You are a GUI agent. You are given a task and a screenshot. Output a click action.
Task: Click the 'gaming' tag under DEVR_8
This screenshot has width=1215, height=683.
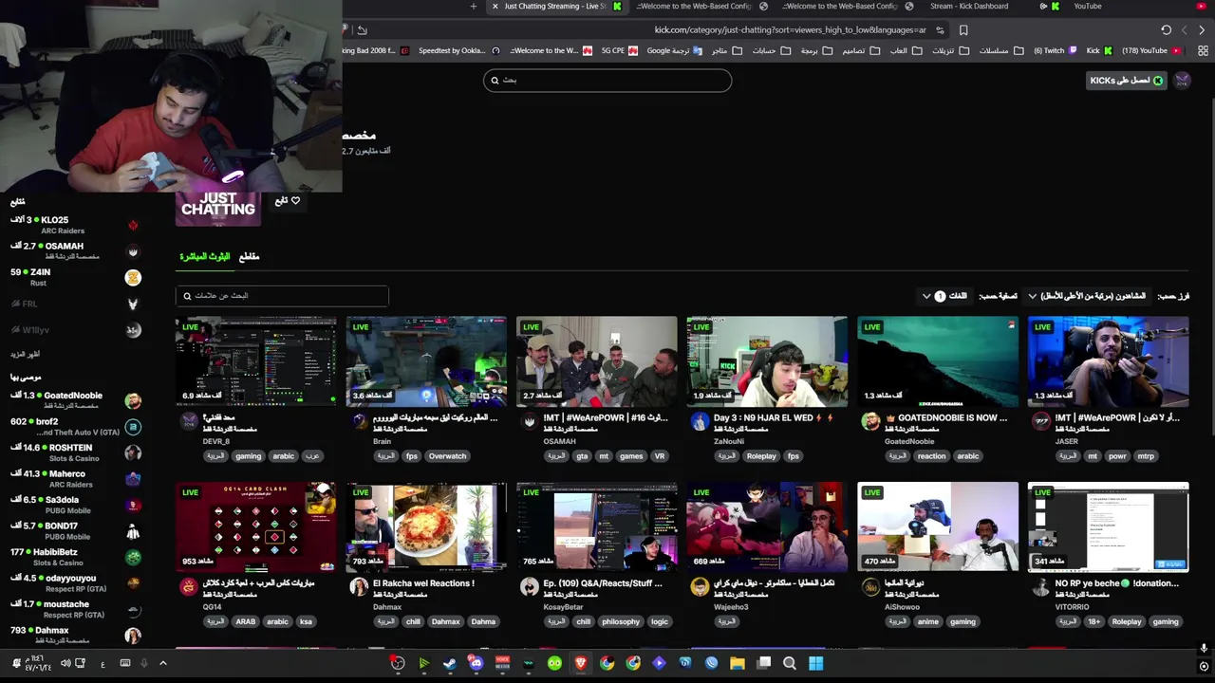click(248, 456)
